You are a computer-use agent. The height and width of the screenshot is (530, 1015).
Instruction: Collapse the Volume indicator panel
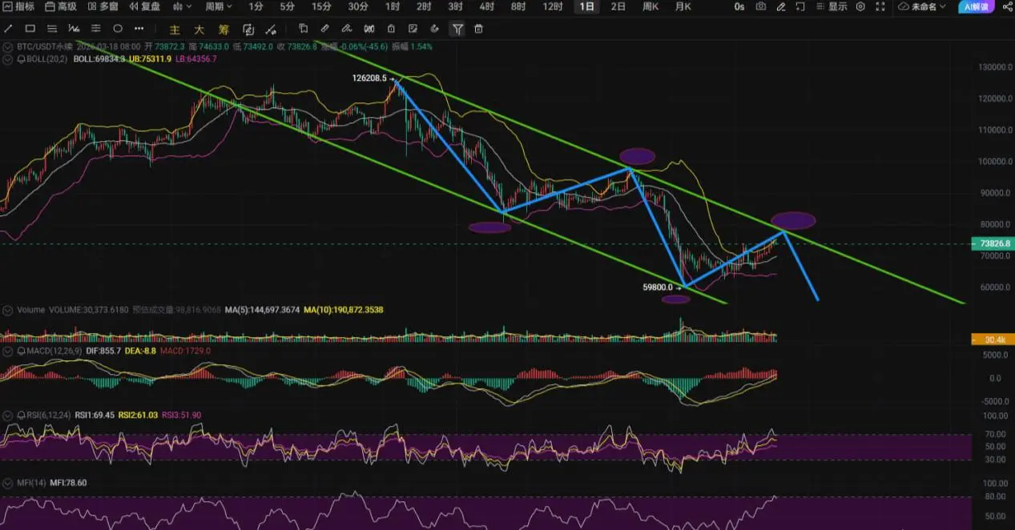[7, 309]
